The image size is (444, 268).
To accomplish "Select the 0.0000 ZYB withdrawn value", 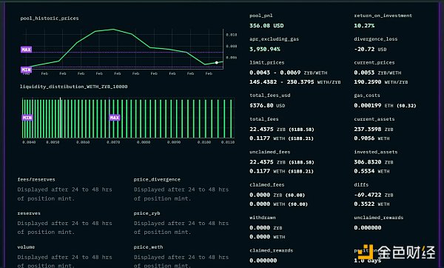I will click(x=266, y=228).
